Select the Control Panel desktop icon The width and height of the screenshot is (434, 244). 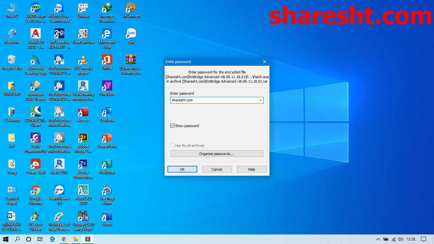(x=12, y=195)
